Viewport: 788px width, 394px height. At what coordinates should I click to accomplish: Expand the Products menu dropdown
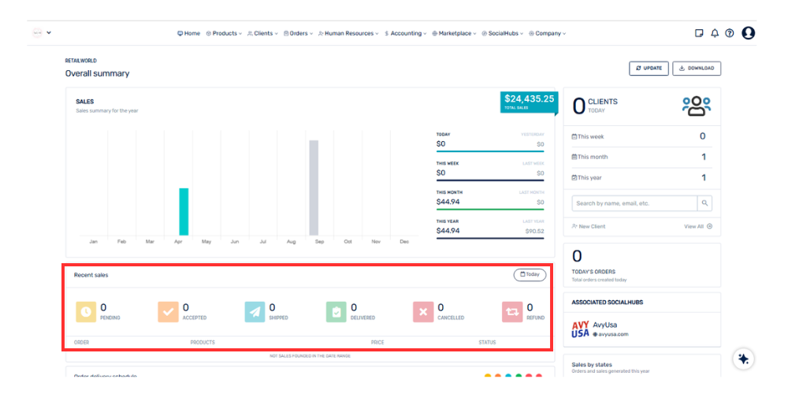pos(224,34)
